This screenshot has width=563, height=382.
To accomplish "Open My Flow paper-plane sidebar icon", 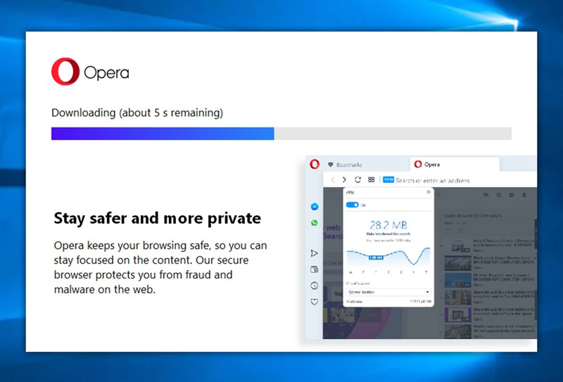I will point(314,253).
